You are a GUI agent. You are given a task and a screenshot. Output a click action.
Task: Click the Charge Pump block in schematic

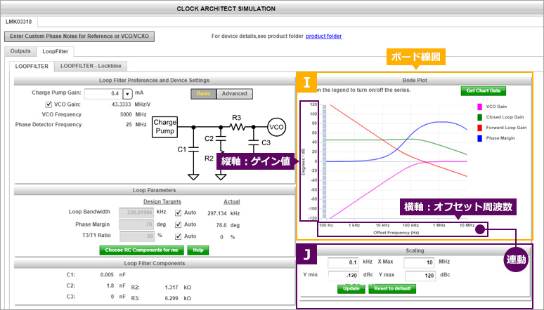coord(164,127)
